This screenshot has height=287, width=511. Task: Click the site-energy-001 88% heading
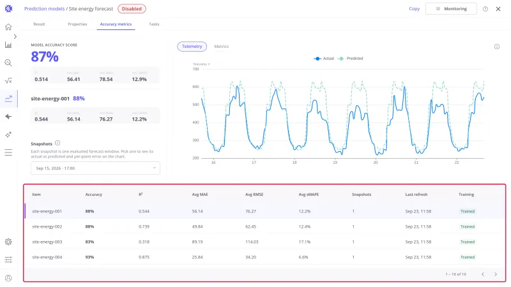(57, 99)
